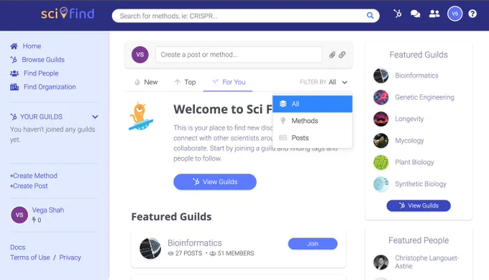Image resolution: width=489 pixels, height=280 pixels.
Task: Select Methods in filter dropdown
Action: click(313, 121)
